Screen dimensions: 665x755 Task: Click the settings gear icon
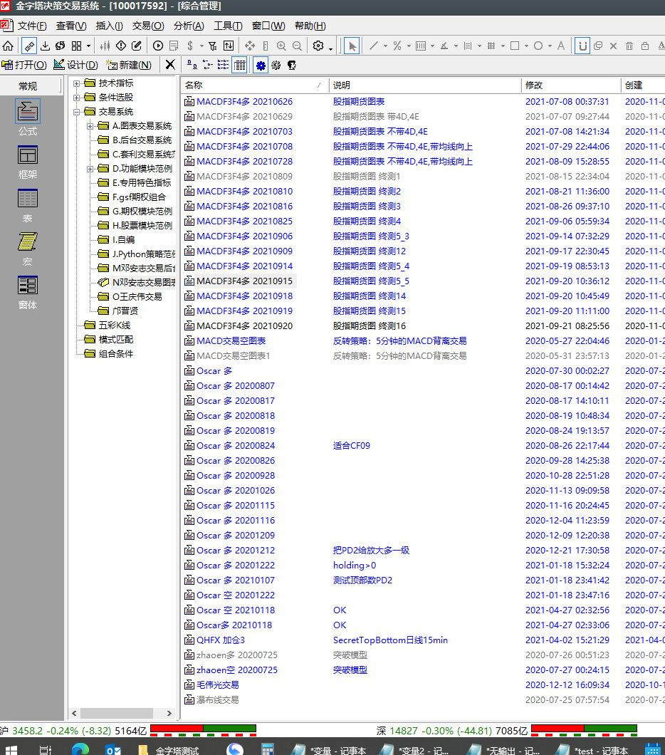(x=318, y=46)
